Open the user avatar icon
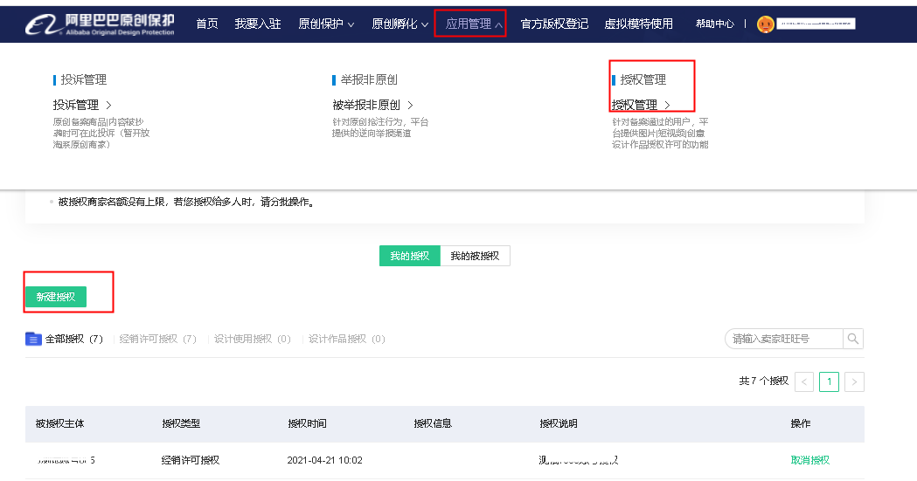The height and width of the screenshot is (481, 917). (x=765, y=24)
